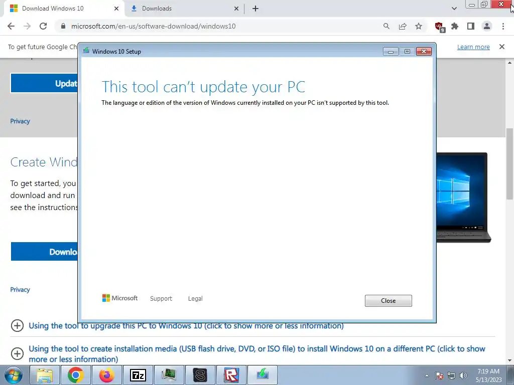The height and width of the screenshot is (385, 514).
Task: Minimize the Windows 10 Setup window
Action: [x=391, y=52]
